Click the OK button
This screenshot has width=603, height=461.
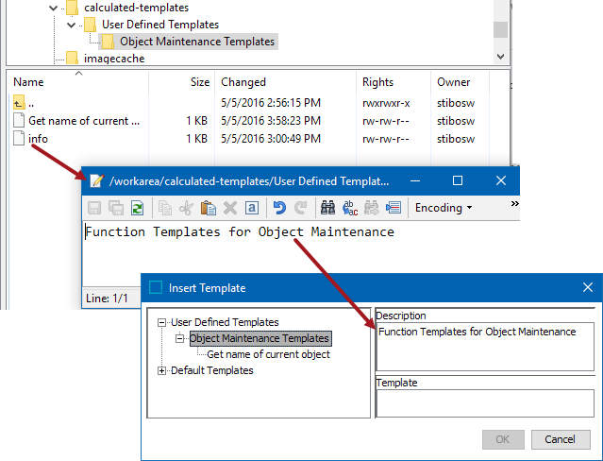coord(503,439)
